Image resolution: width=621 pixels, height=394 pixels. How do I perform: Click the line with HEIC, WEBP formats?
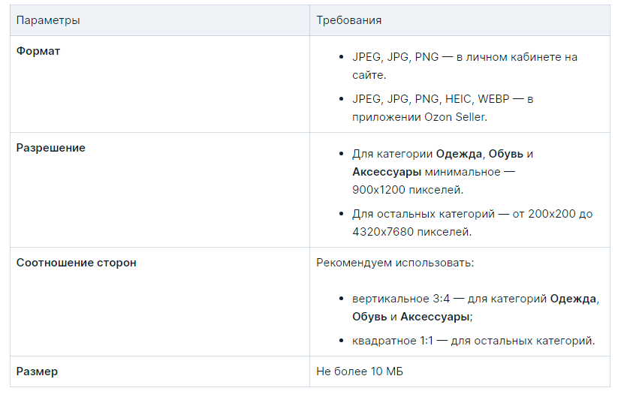pos(442,98)
